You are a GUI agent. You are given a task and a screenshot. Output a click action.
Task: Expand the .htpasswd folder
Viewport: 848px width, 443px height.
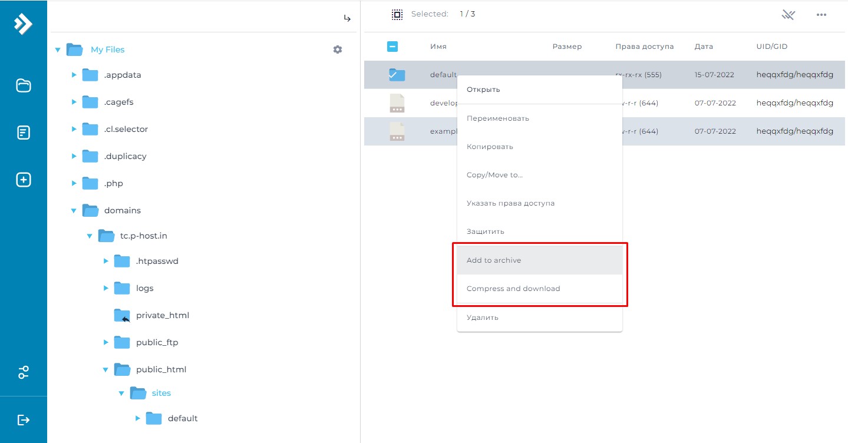(x=105, y=261)
